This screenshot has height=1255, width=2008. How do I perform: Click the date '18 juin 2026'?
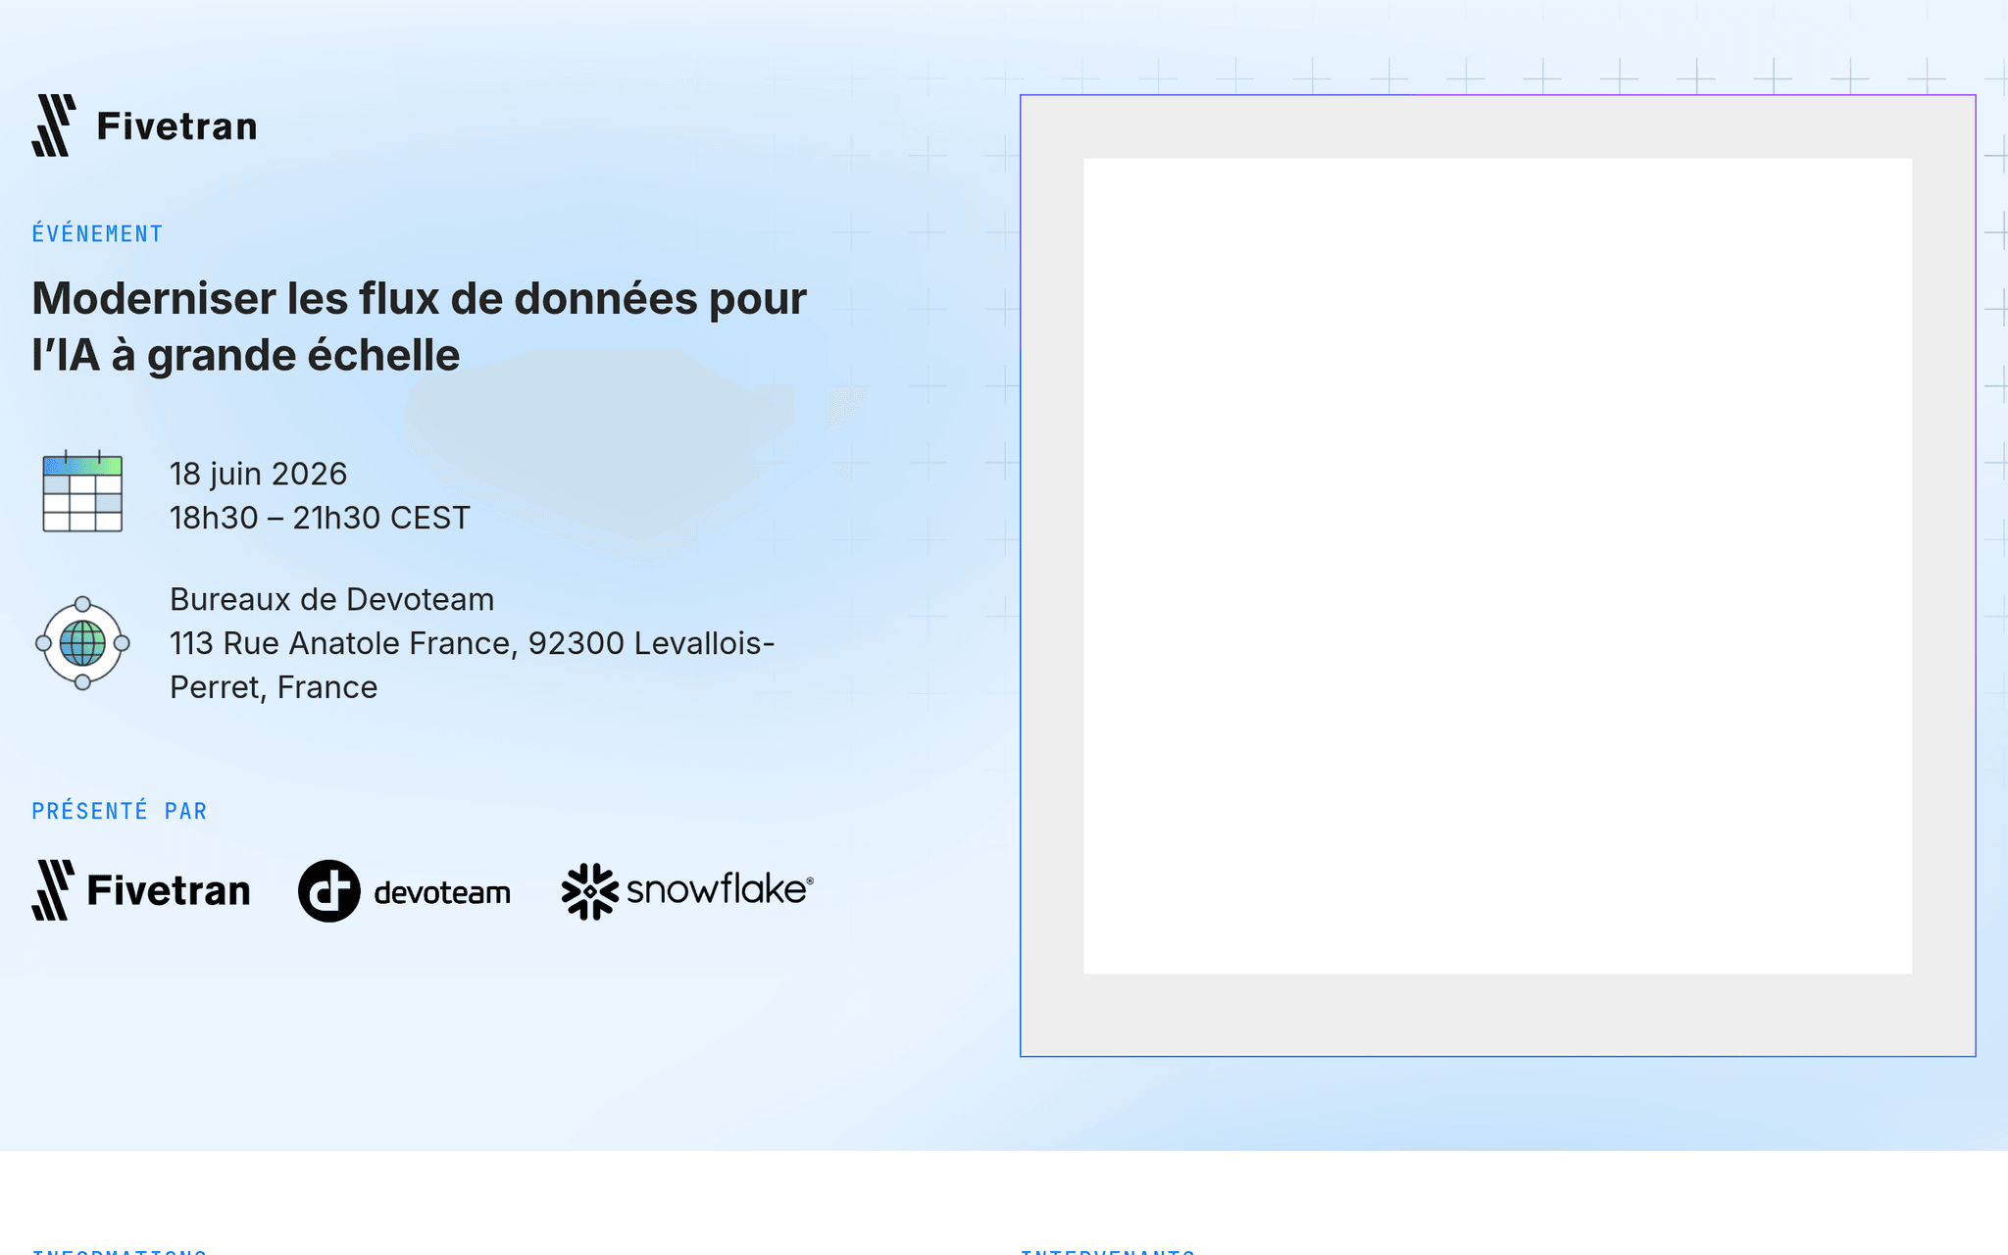click(258, 474)
